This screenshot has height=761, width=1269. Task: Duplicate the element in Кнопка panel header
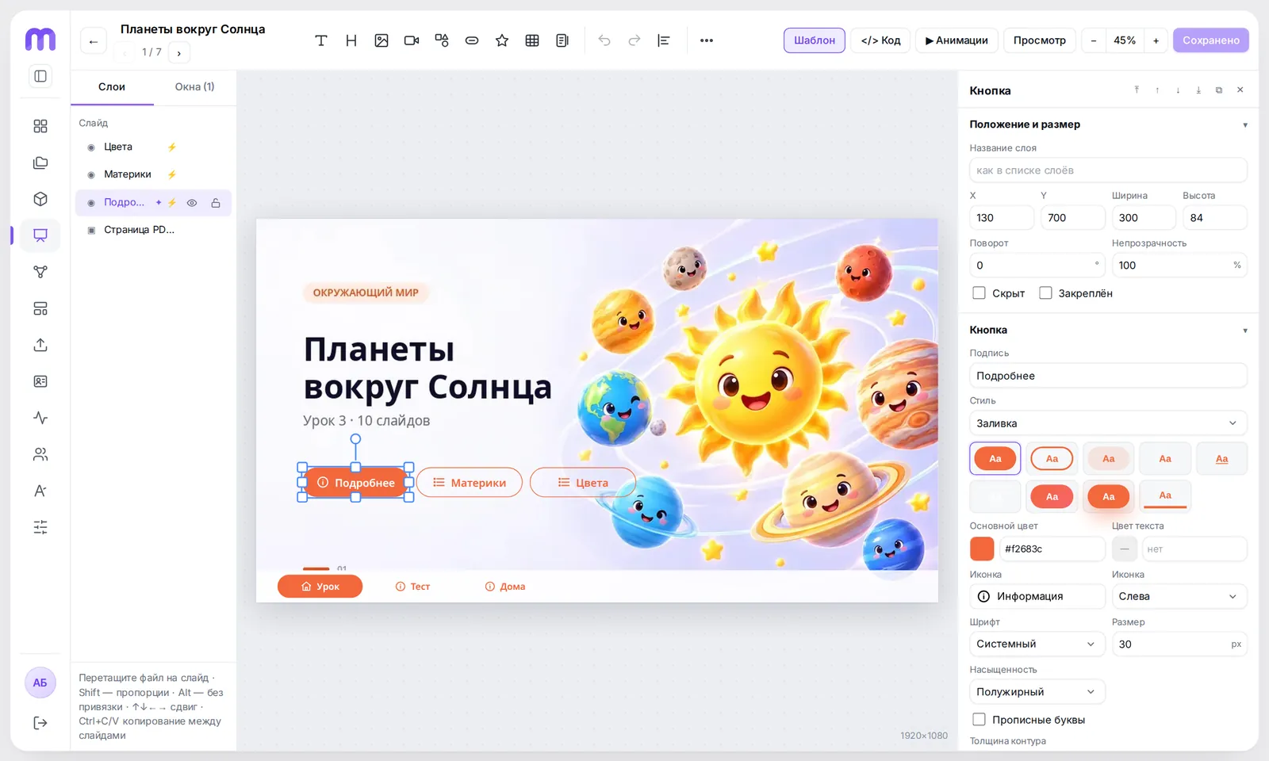(x=1219, y=90)
